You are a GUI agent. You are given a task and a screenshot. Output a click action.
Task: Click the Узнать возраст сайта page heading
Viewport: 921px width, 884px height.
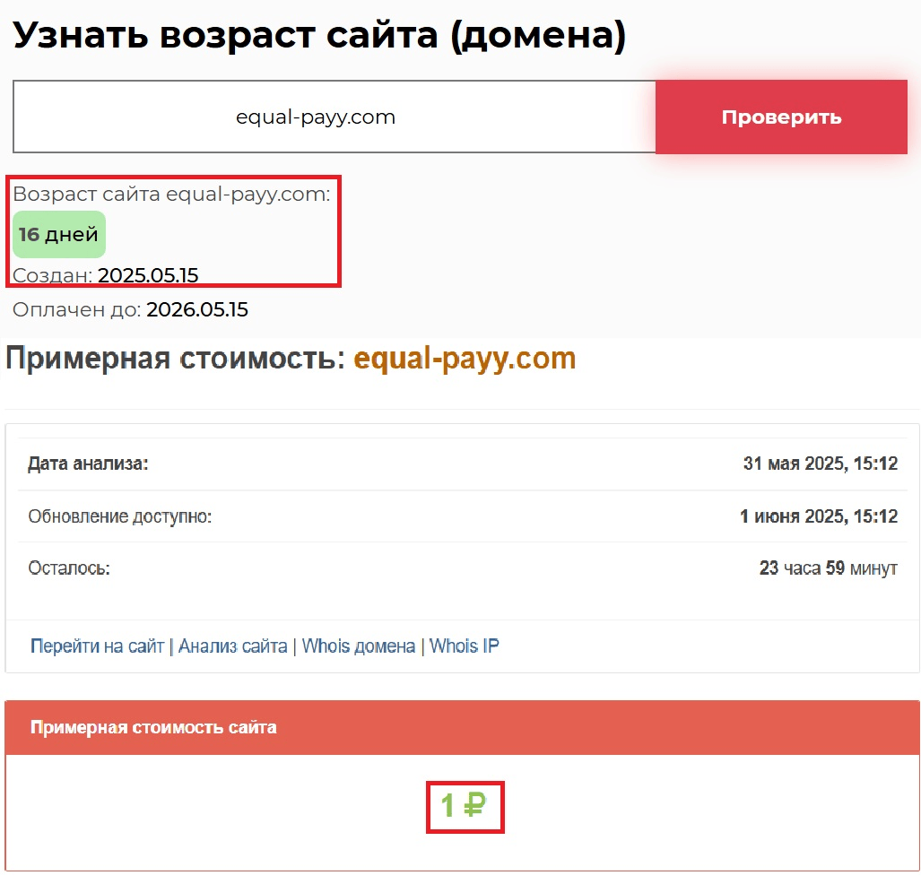click(x=318, y=36)
